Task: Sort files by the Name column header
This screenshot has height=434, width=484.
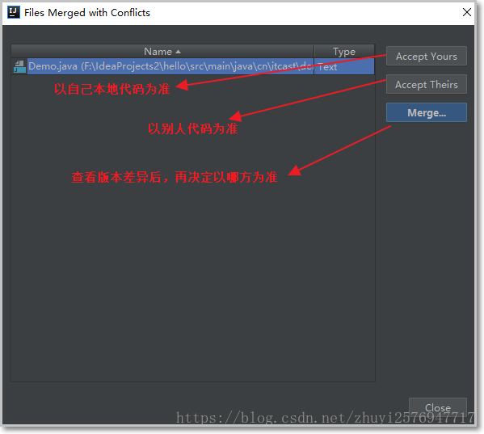Action: [x=162, y=51]
